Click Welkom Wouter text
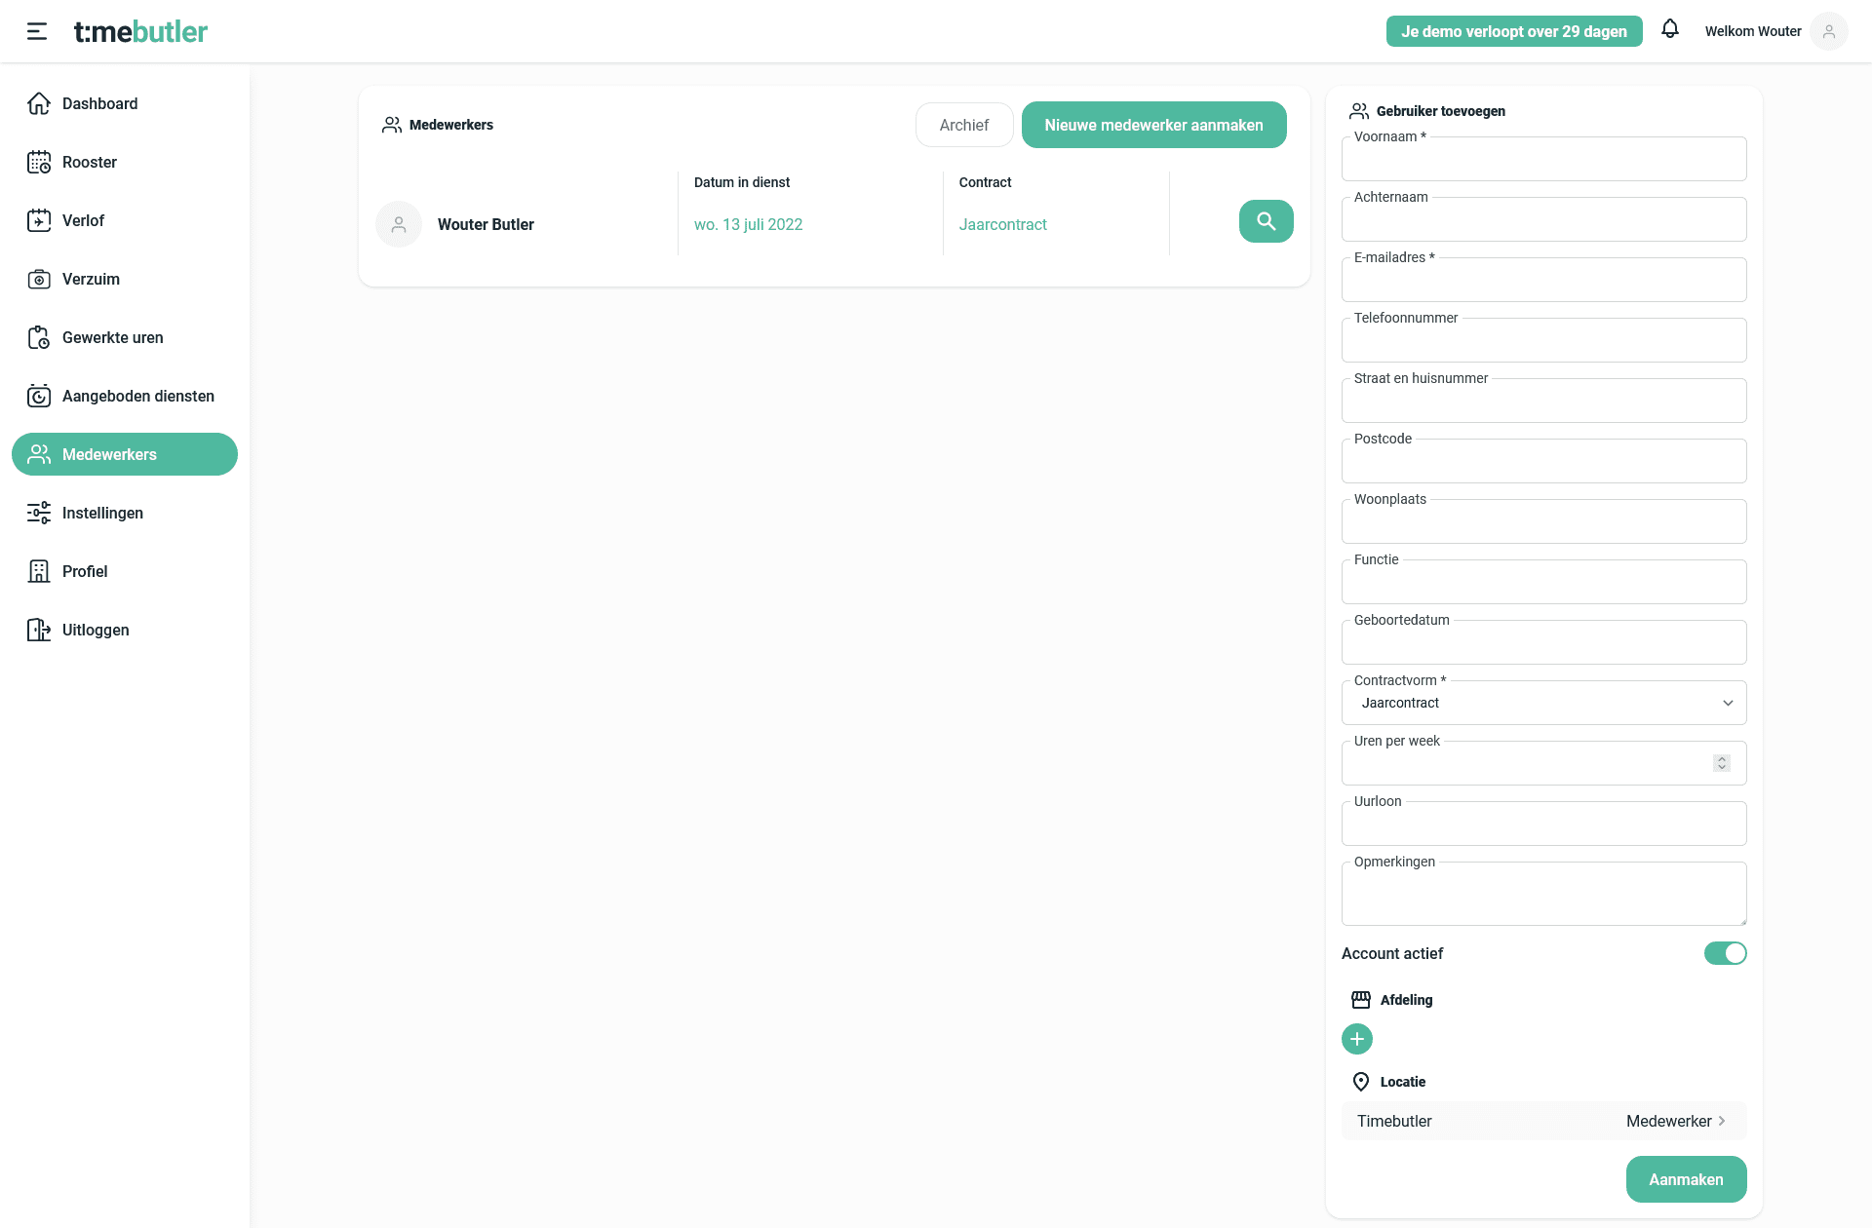Image resolution: width=1872 pixels, height=1228 pixels. (x=1753, y=31)
